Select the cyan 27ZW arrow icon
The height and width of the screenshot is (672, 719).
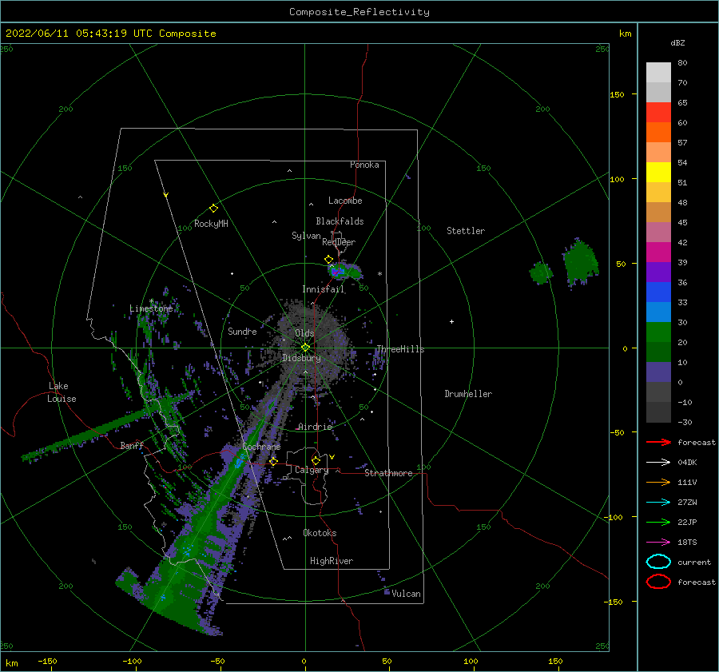point(658,503)
